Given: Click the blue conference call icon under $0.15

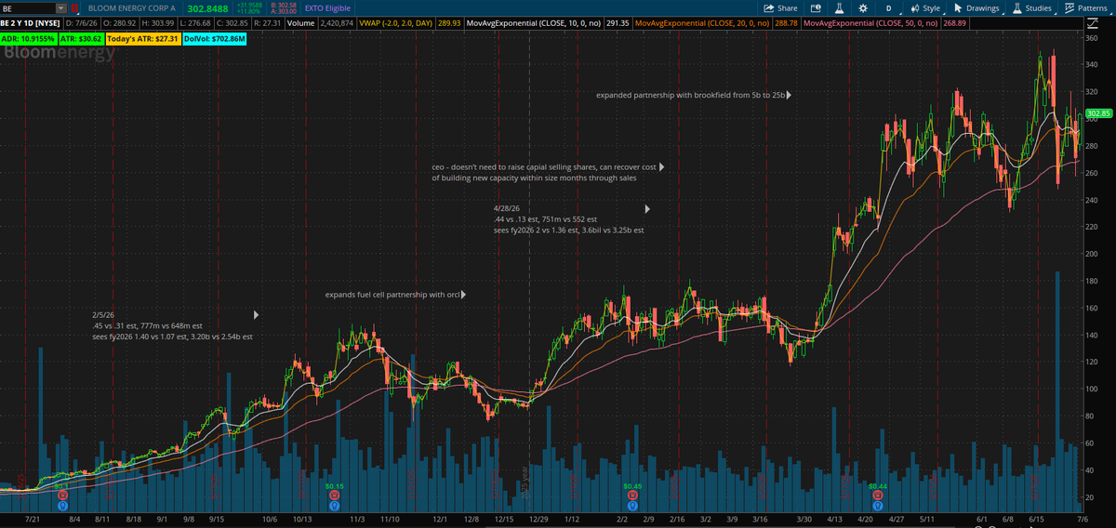Looking at the screenshot, I should [x=335, y=507].
